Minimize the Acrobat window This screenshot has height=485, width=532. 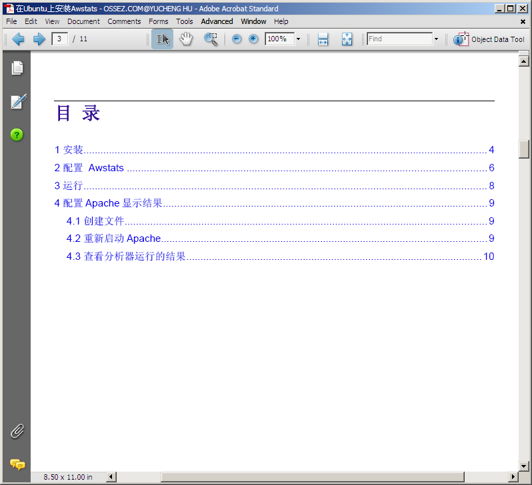pyautogui.click(x=499, y=9)
